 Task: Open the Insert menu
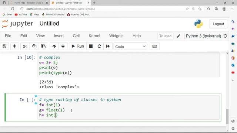pyautogui.click(x=59, y=36)
